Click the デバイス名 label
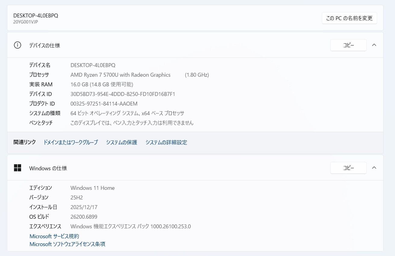 tap(40, 65)
